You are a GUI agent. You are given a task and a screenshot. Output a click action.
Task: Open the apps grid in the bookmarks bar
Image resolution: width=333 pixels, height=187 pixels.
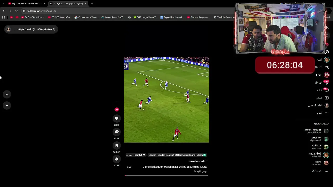(3, 17)
